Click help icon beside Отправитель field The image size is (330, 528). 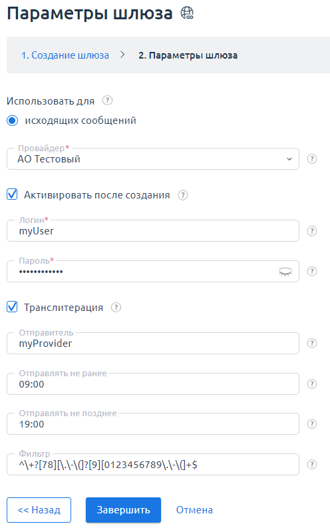(x=312, y=344)
